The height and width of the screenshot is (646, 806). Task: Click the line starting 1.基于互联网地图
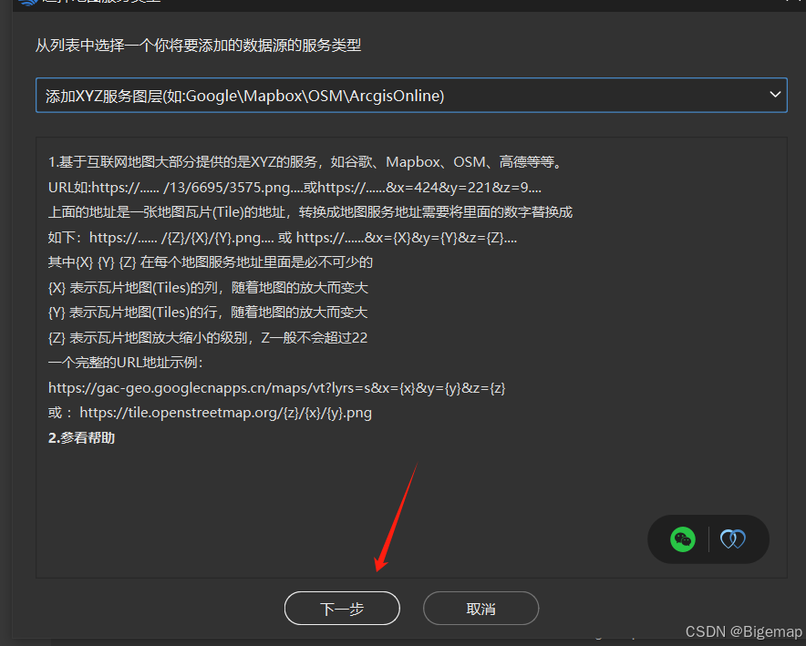pyautogui.click(x=306, y=162)
